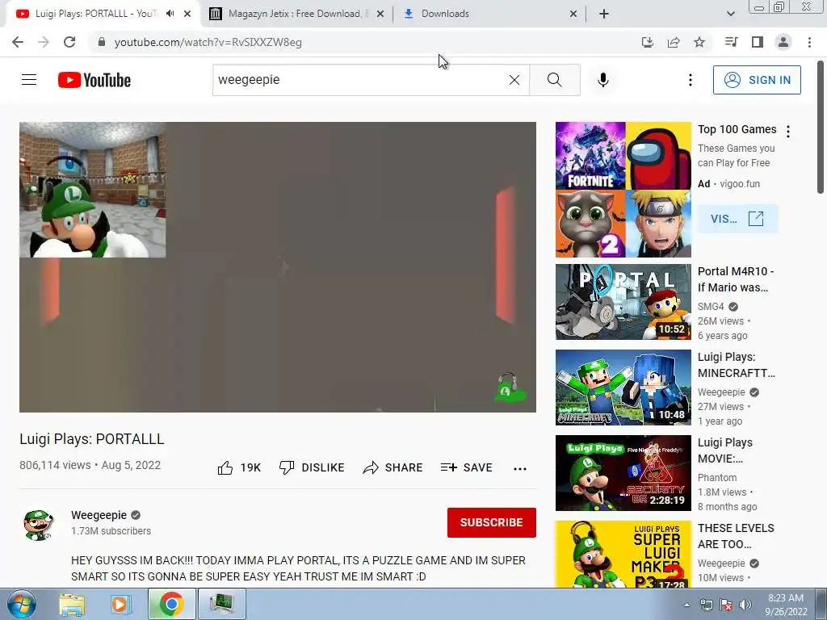Viewport: 827px width, 620px height.
Task: Open the YouTube hamburger guide menu
Action: pos(29,80)
